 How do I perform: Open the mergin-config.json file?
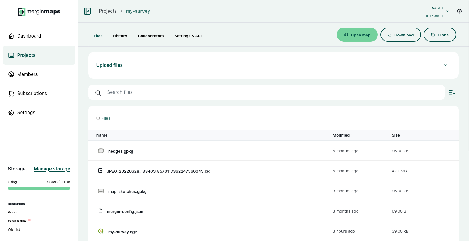point(125,212)
